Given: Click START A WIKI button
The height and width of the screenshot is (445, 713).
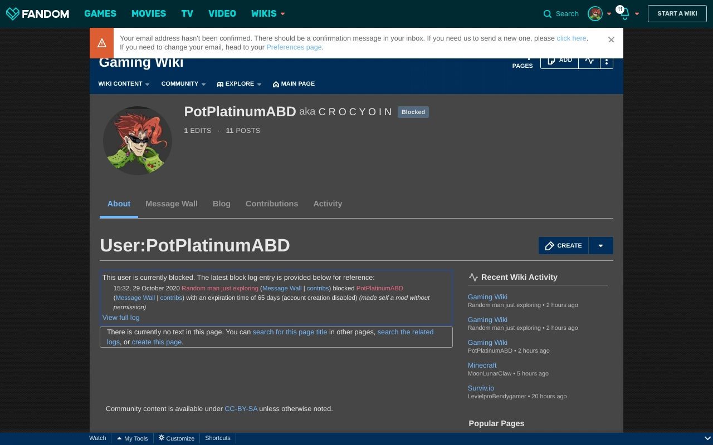Looking at the screenshot, I should pyautogui.click(x=677, y=13).
